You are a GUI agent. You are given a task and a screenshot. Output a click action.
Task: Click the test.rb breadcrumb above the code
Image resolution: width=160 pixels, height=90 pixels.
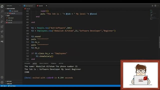27,9
